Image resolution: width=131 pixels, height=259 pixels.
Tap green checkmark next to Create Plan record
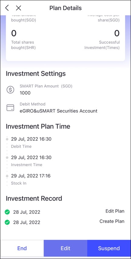click(7, 222)
